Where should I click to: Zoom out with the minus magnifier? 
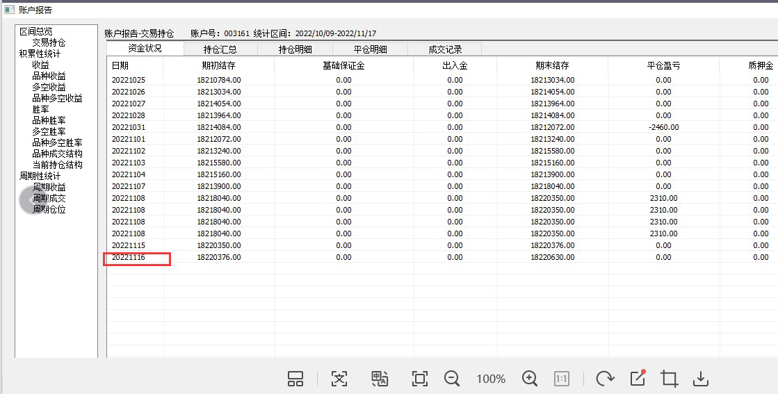click(452, 379)
